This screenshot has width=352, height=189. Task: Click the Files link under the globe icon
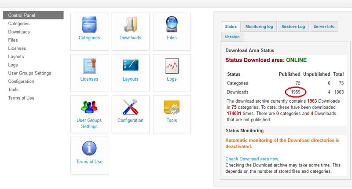[x=172, y=38]
